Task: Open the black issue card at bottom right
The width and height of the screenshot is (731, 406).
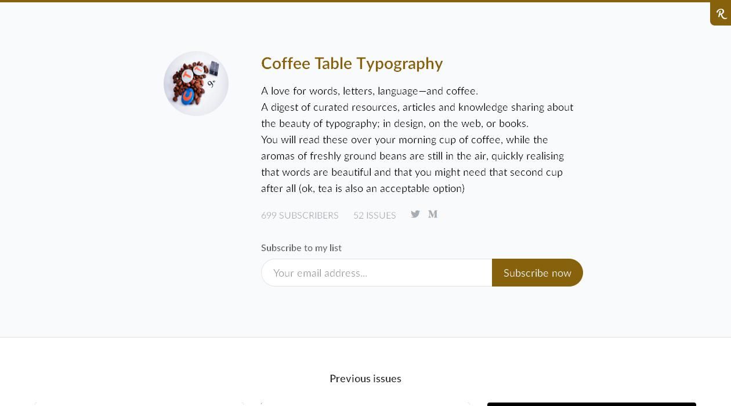Action: (591, 404)
